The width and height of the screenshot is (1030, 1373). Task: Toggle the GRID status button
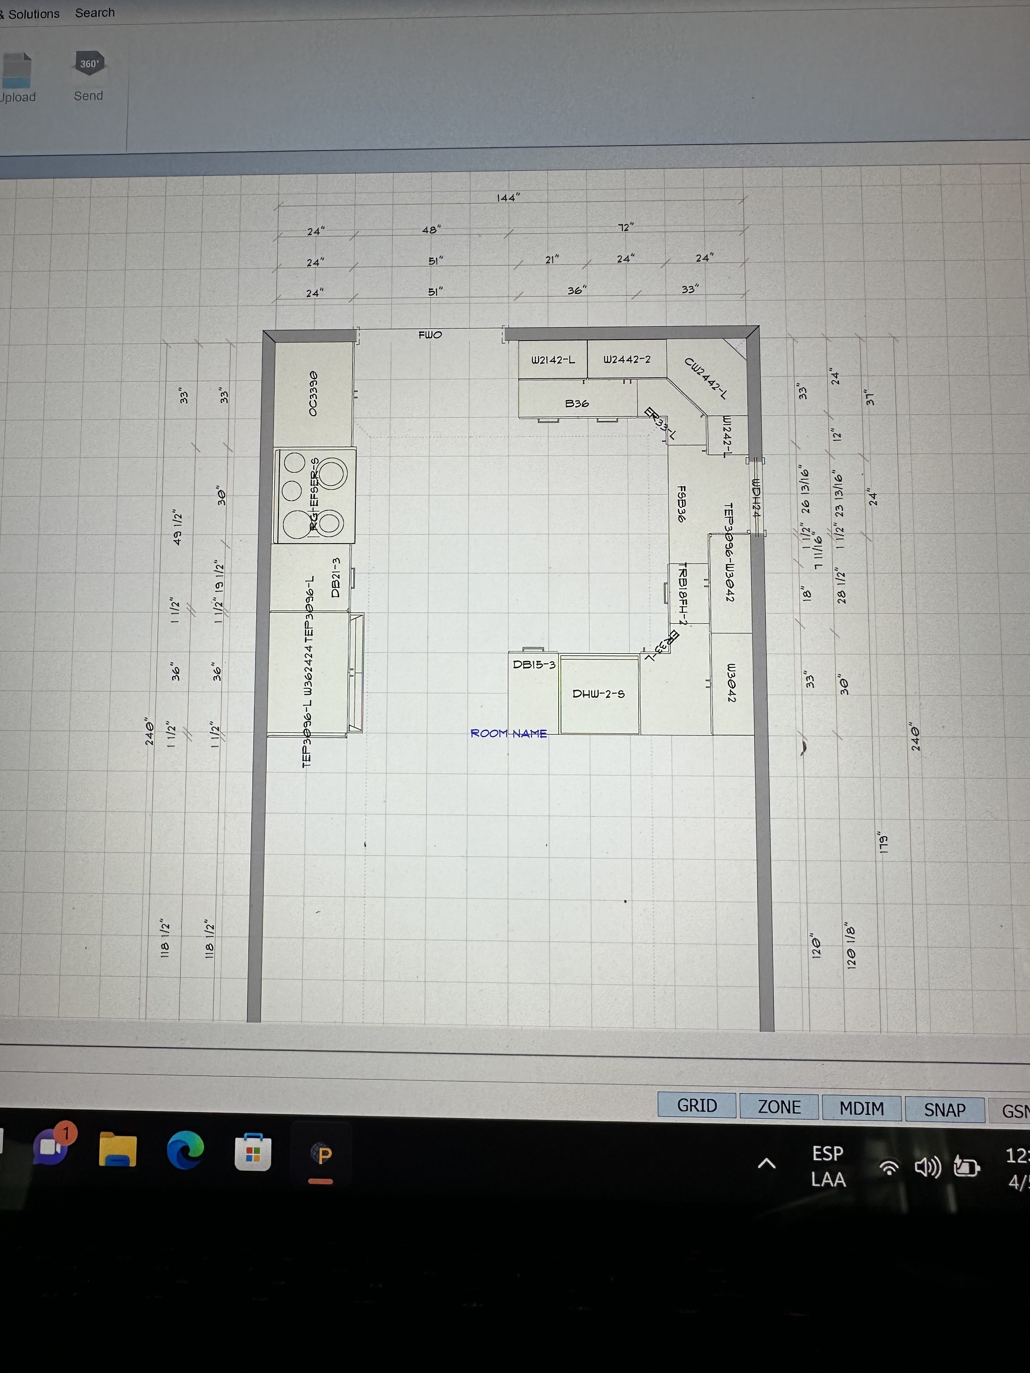tap(697, 1105)
